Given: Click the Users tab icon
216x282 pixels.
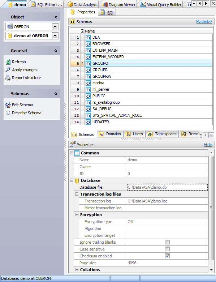Looking at the screenshot, I should (128, 134).
